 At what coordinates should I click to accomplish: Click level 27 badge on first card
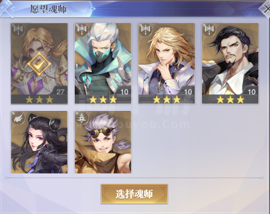pyautogui.click(x=60, y=91)
